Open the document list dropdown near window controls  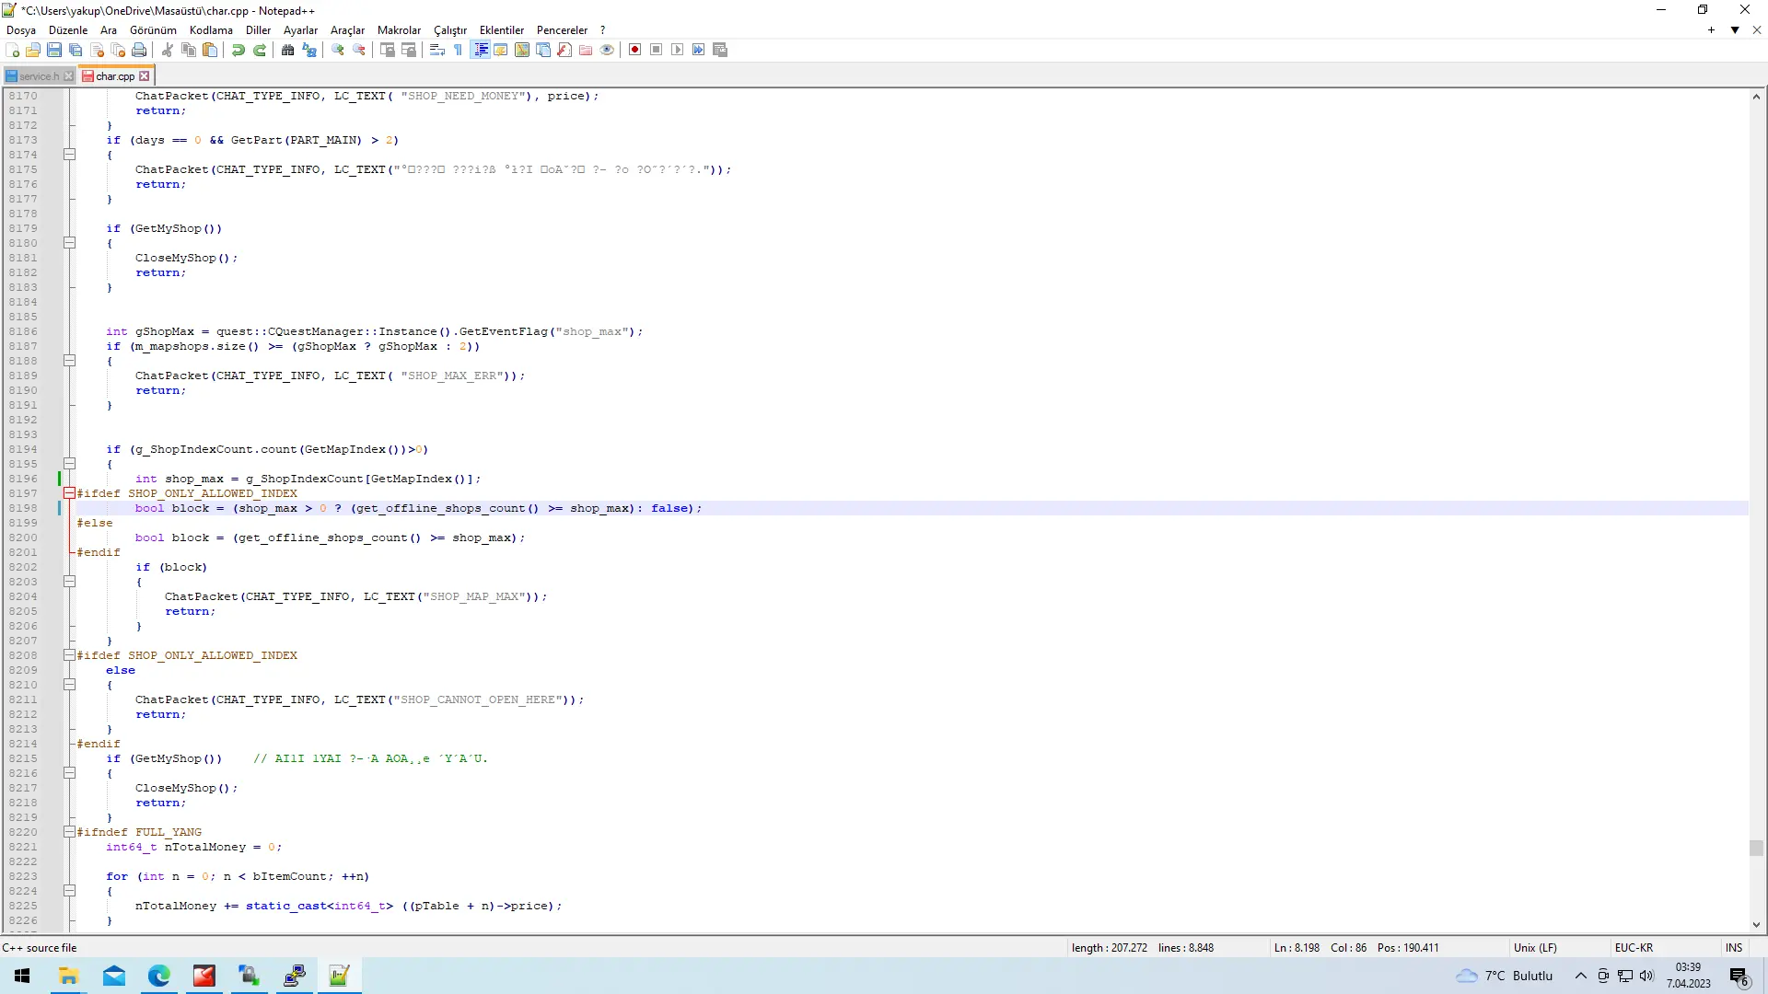tap(1735, 29)
